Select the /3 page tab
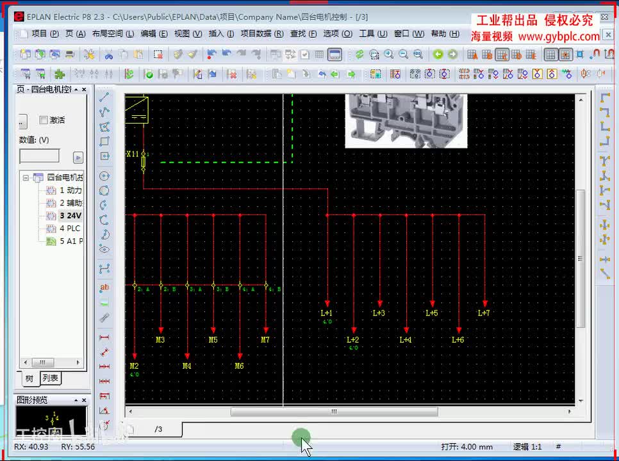This screenshot has width=619, height=461. (x=158, y=429)
